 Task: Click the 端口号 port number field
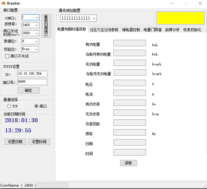tap(32, 82)
